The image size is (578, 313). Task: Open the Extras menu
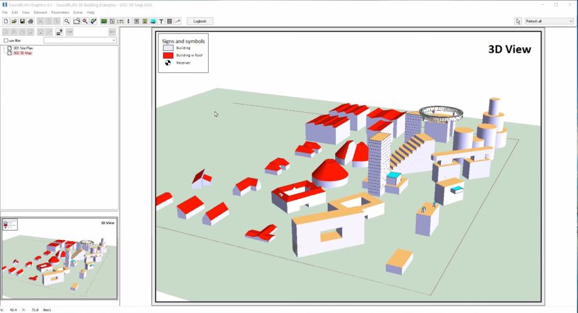coord(78,12)
